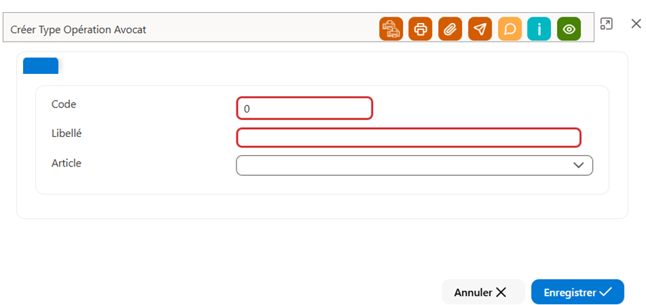Click the Libellé field label
This screenshot has height=305, width=646.
66,133
